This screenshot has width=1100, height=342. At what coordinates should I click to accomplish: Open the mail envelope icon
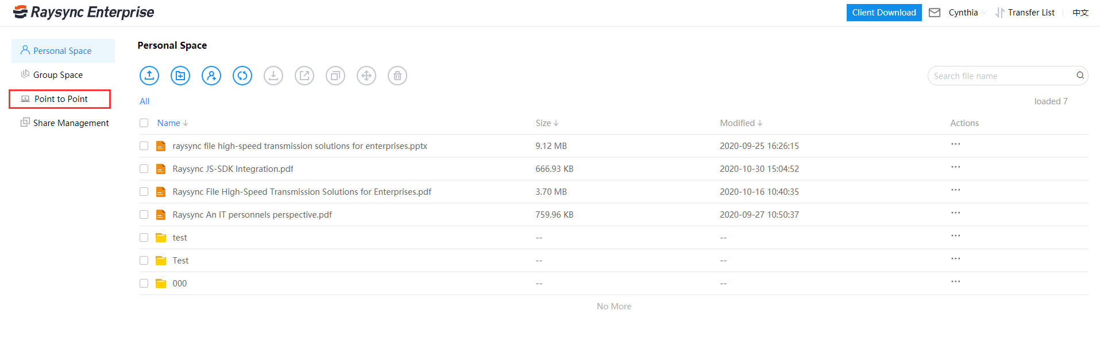[935, 13]
